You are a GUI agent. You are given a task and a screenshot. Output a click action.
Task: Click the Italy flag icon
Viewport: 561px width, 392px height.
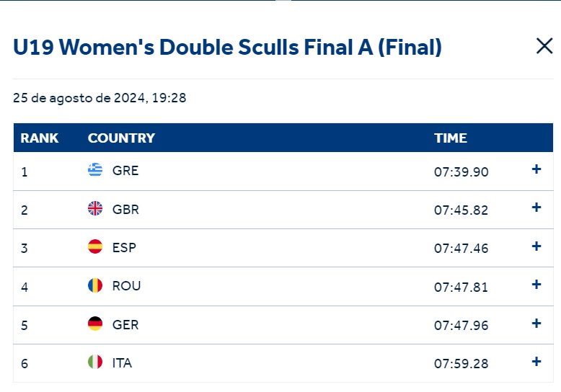click(x=95, y=362)
